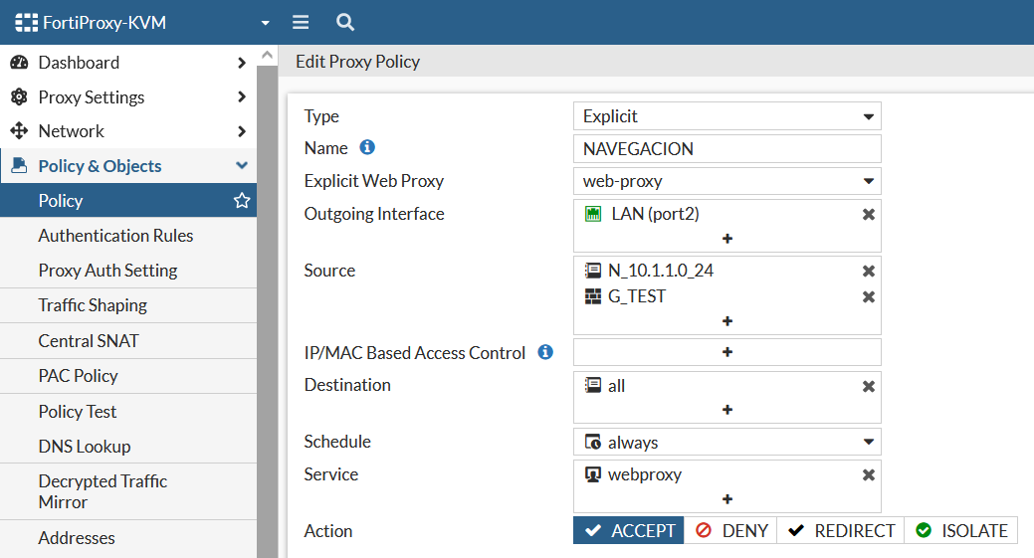Expand the Explicit Web Proxy dropdown

726,181
